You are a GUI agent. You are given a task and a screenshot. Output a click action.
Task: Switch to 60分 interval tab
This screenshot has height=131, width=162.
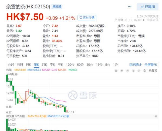point(80,65)
